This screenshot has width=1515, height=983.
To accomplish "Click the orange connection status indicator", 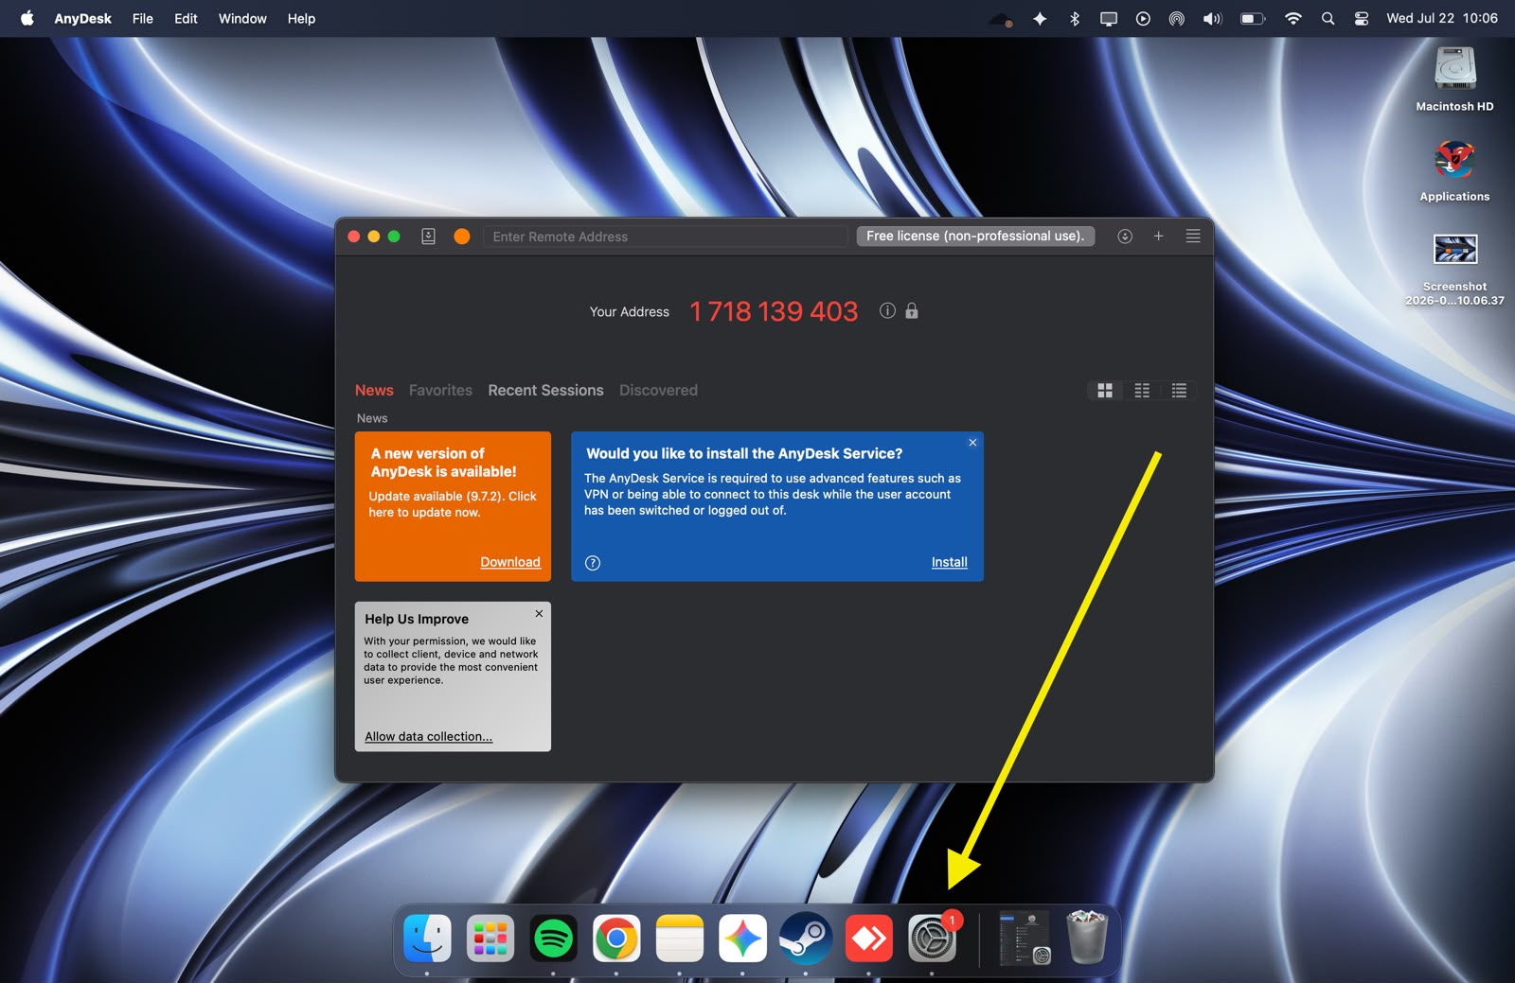I will 462,237.
